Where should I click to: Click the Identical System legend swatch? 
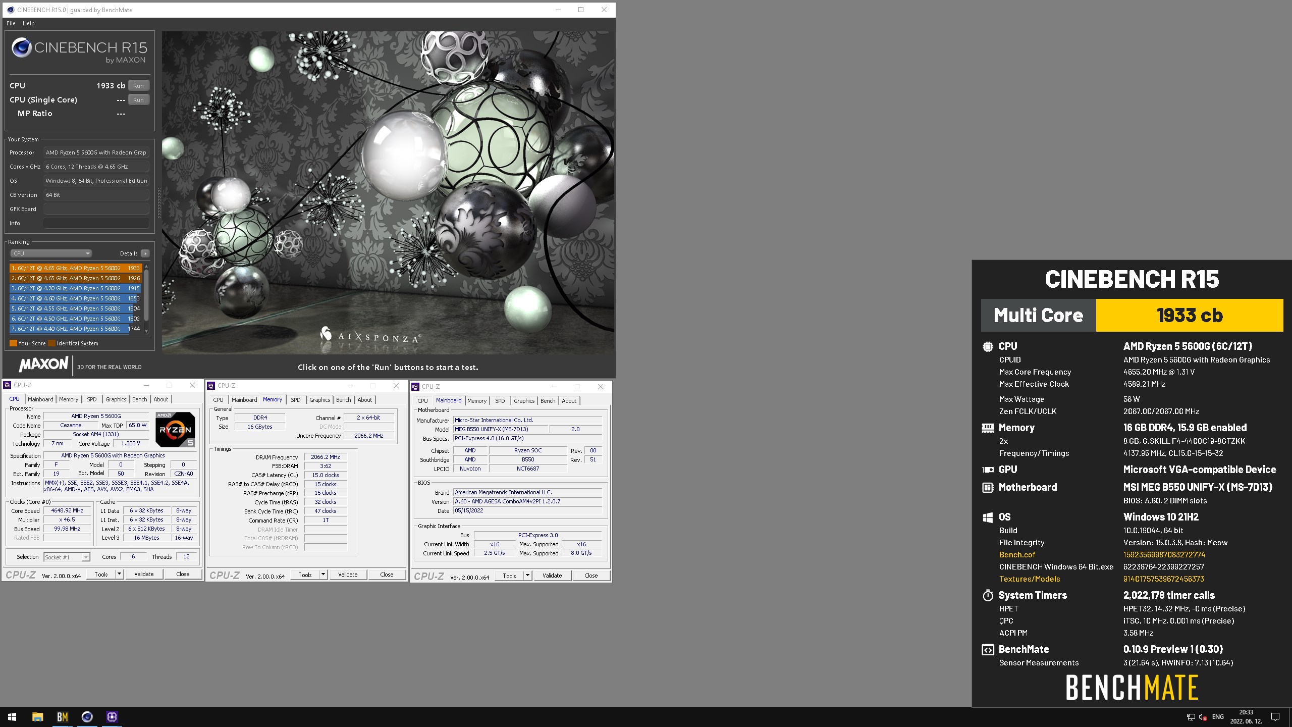coord(51,343)
